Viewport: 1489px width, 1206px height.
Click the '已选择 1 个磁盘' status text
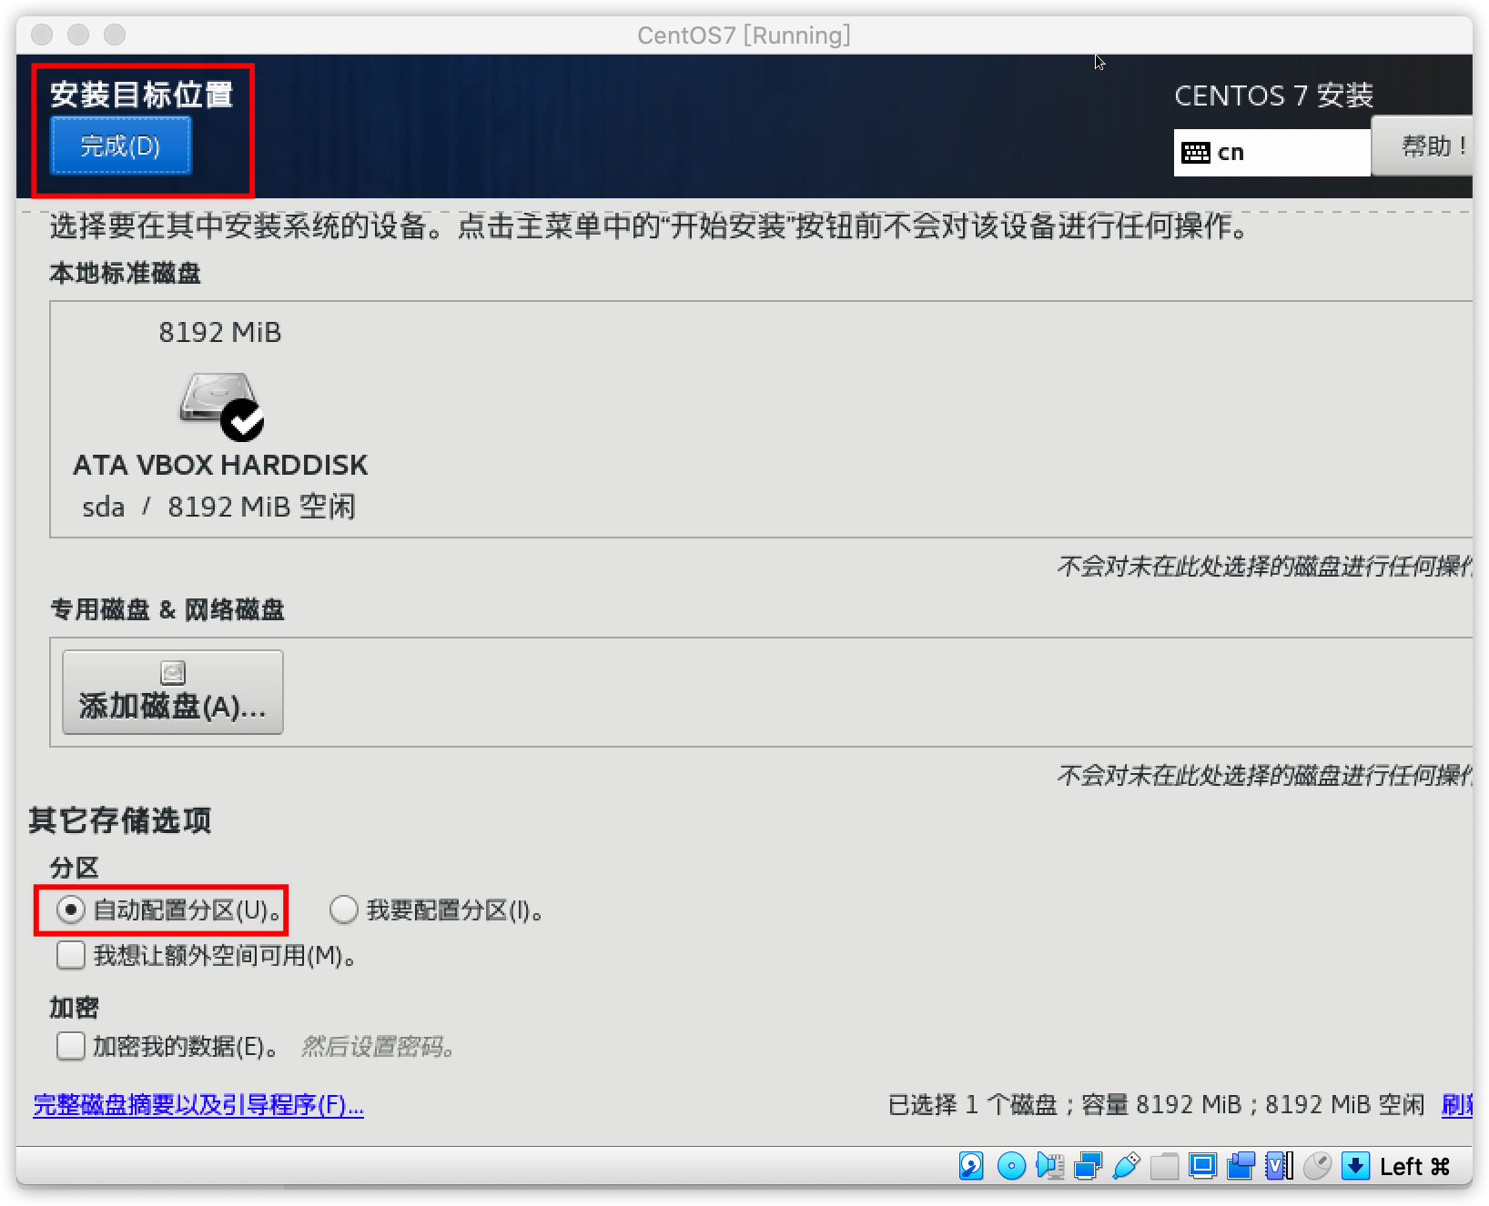click(973, 1105)
